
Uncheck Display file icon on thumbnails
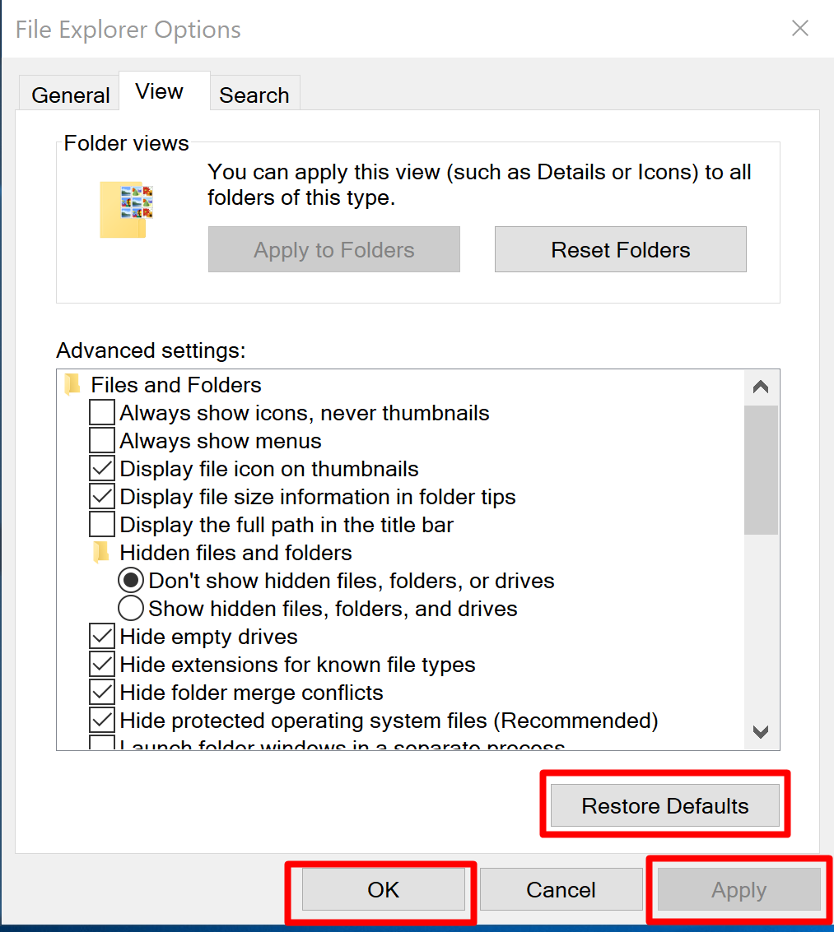tap(102, 469)
